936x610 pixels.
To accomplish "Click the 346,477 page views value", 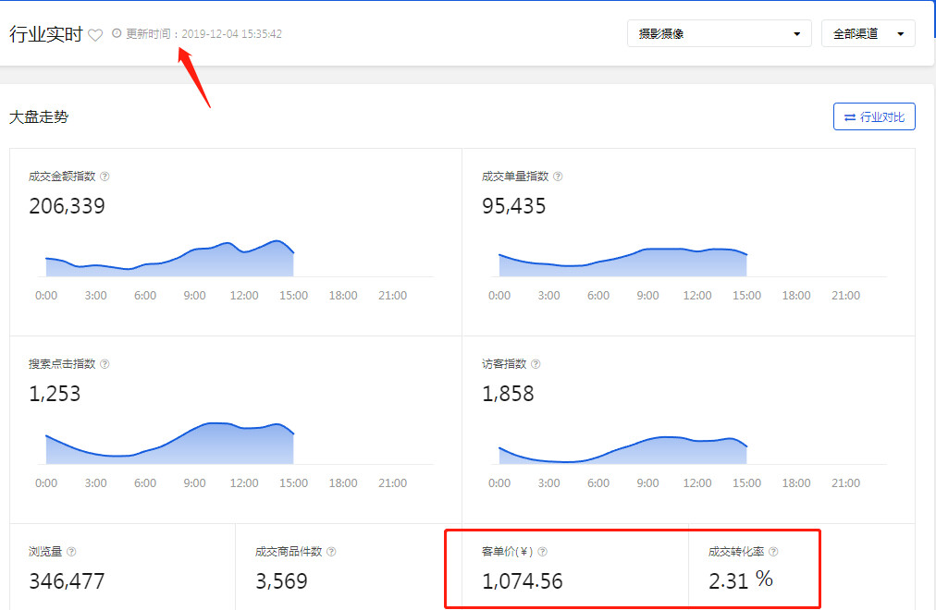I will [x=67, y=581].
